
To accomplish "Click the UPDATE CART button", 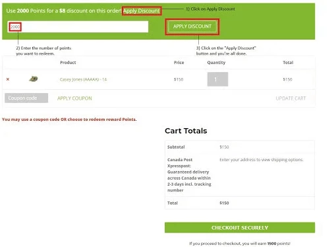I will coord(291,98).
